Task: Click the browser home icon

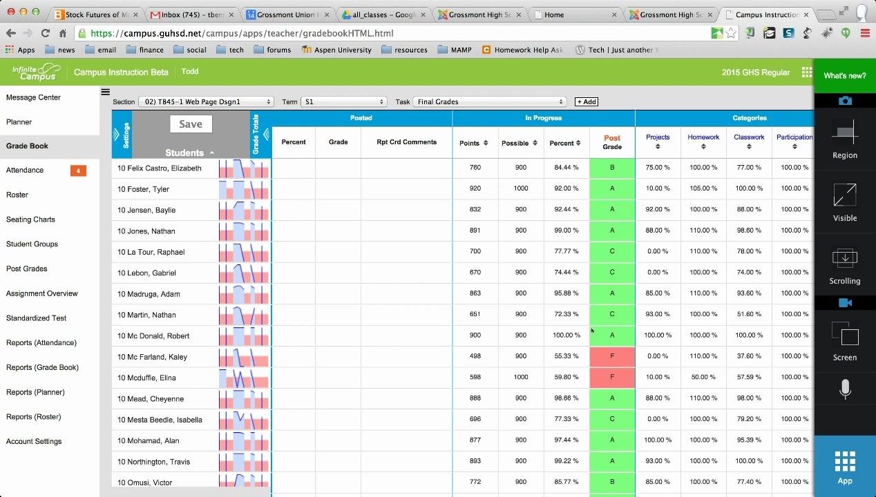Action: point(63,33)
